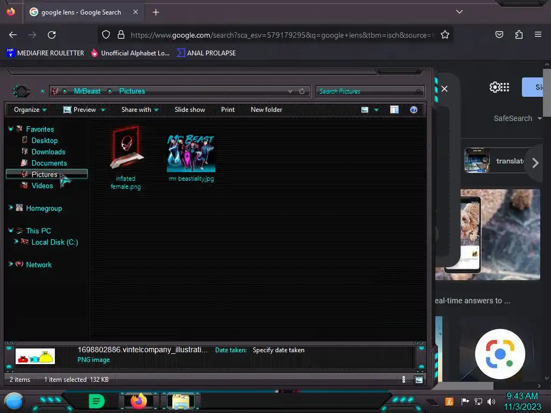
Task: Open the Firefox hamburger application menu
Action: pos(538,34)
